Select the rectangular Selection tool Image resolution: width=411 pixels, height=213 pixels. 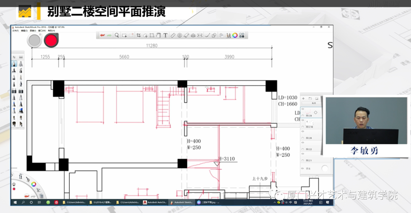click(x=124, y=35)
